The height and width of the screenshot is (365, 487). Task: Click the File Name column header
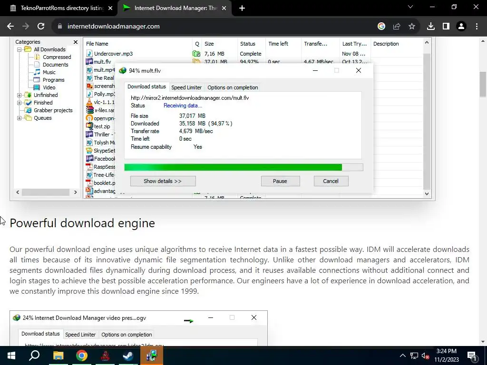[138, 44]
